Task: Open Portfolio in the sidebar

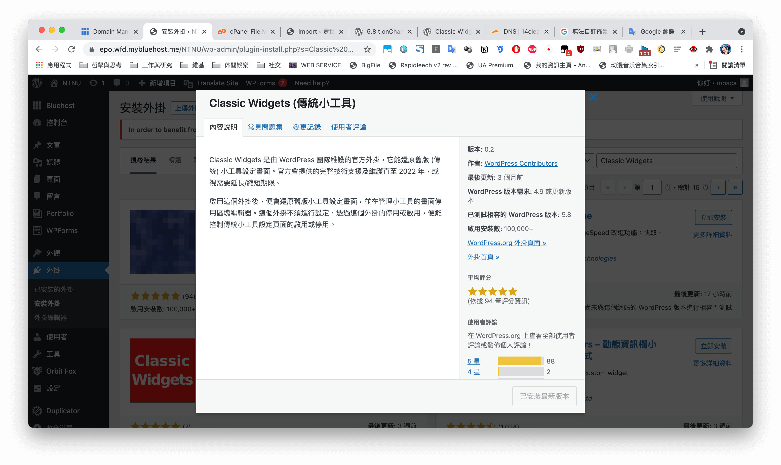Action: [x=60, y=213]
